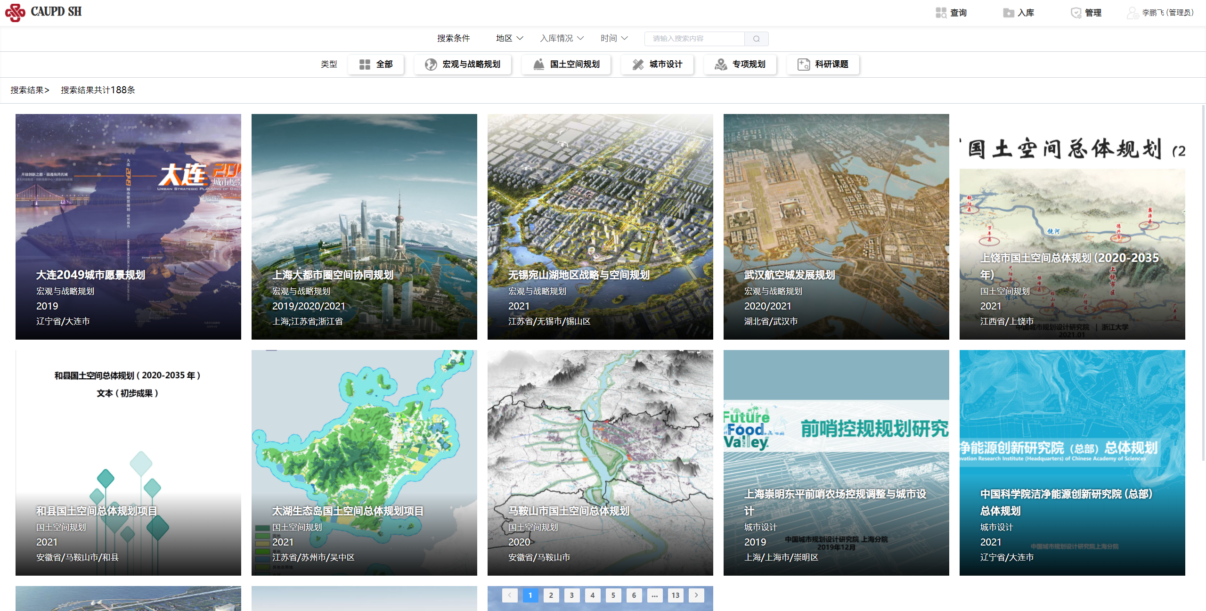Click the 湖北省/武汉市 location text
This screenshot has height=611, width=1206.
771,321
